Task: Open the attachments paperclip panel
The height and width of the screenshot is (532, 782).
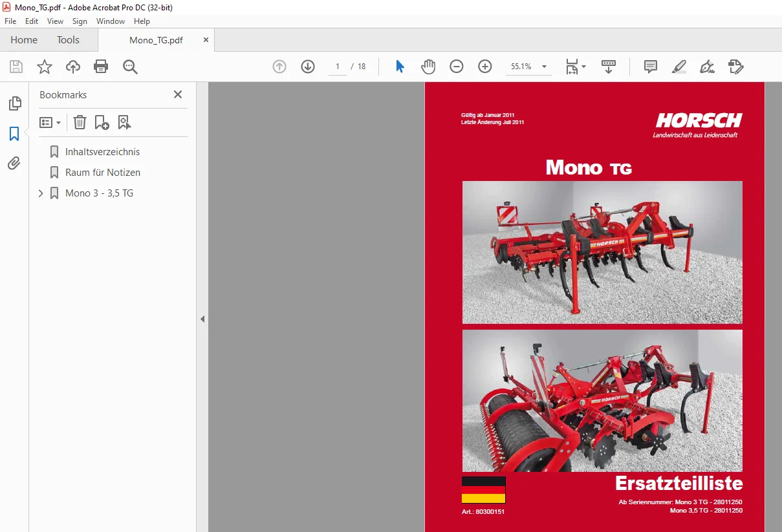Action: [x=14, y=164]
